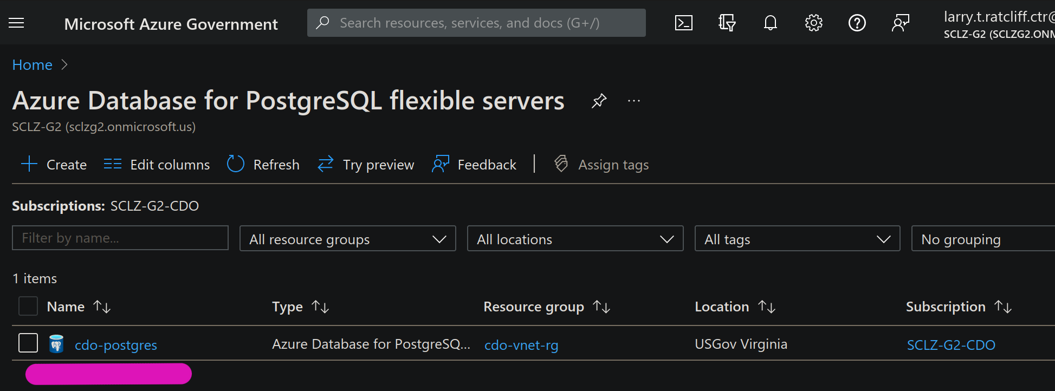Click the USGov Virginia location cell
This screenshot has width=1055, height=391.
(x=741, y=344)
